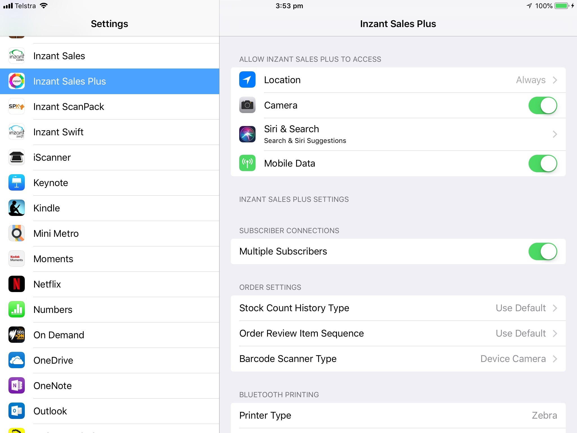This screenshot has height=433, width=577.
Task: Tap the Kindle app icon
Action: click(17, 208)
